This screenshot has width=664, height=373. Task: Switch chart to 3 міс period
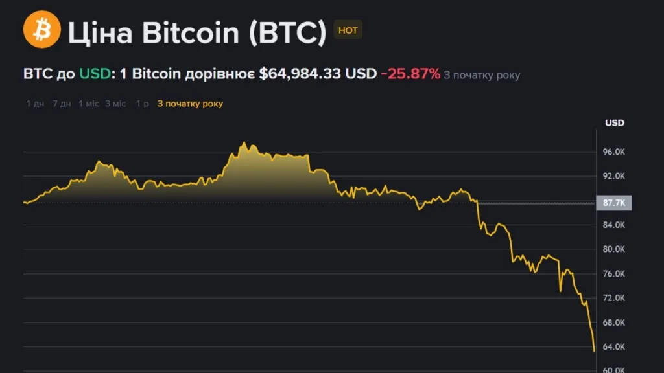[x=115, y=104]
